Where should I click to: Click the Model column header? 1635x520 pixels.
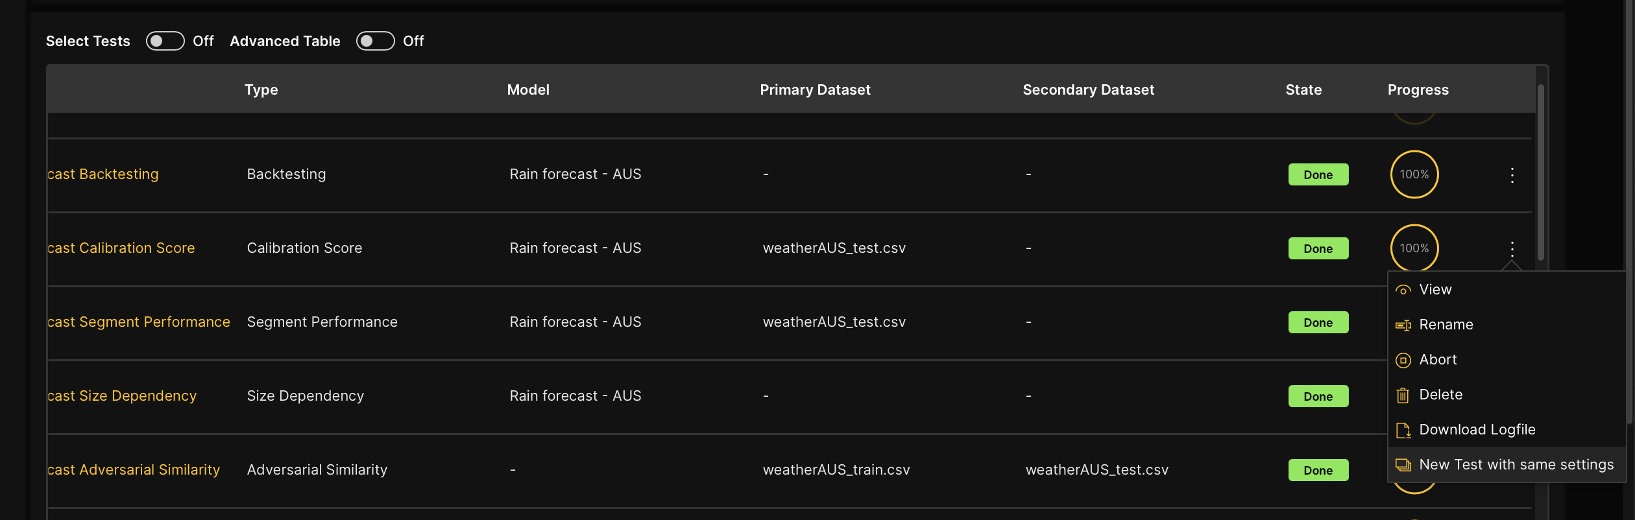(x=527, y=89)
